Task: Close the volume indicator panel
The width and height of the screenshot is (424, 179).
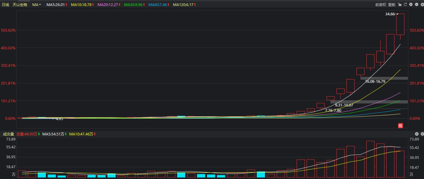Action: (x=417, y=134)
